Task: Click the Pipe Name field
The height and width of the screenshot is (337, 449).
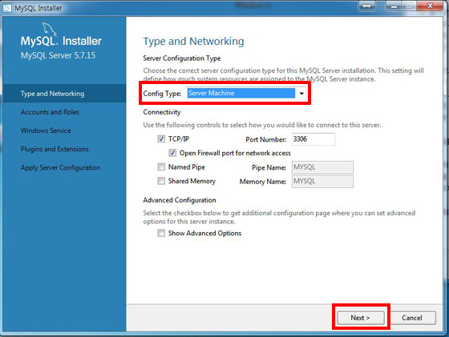Action: click(x=322, y=167)
